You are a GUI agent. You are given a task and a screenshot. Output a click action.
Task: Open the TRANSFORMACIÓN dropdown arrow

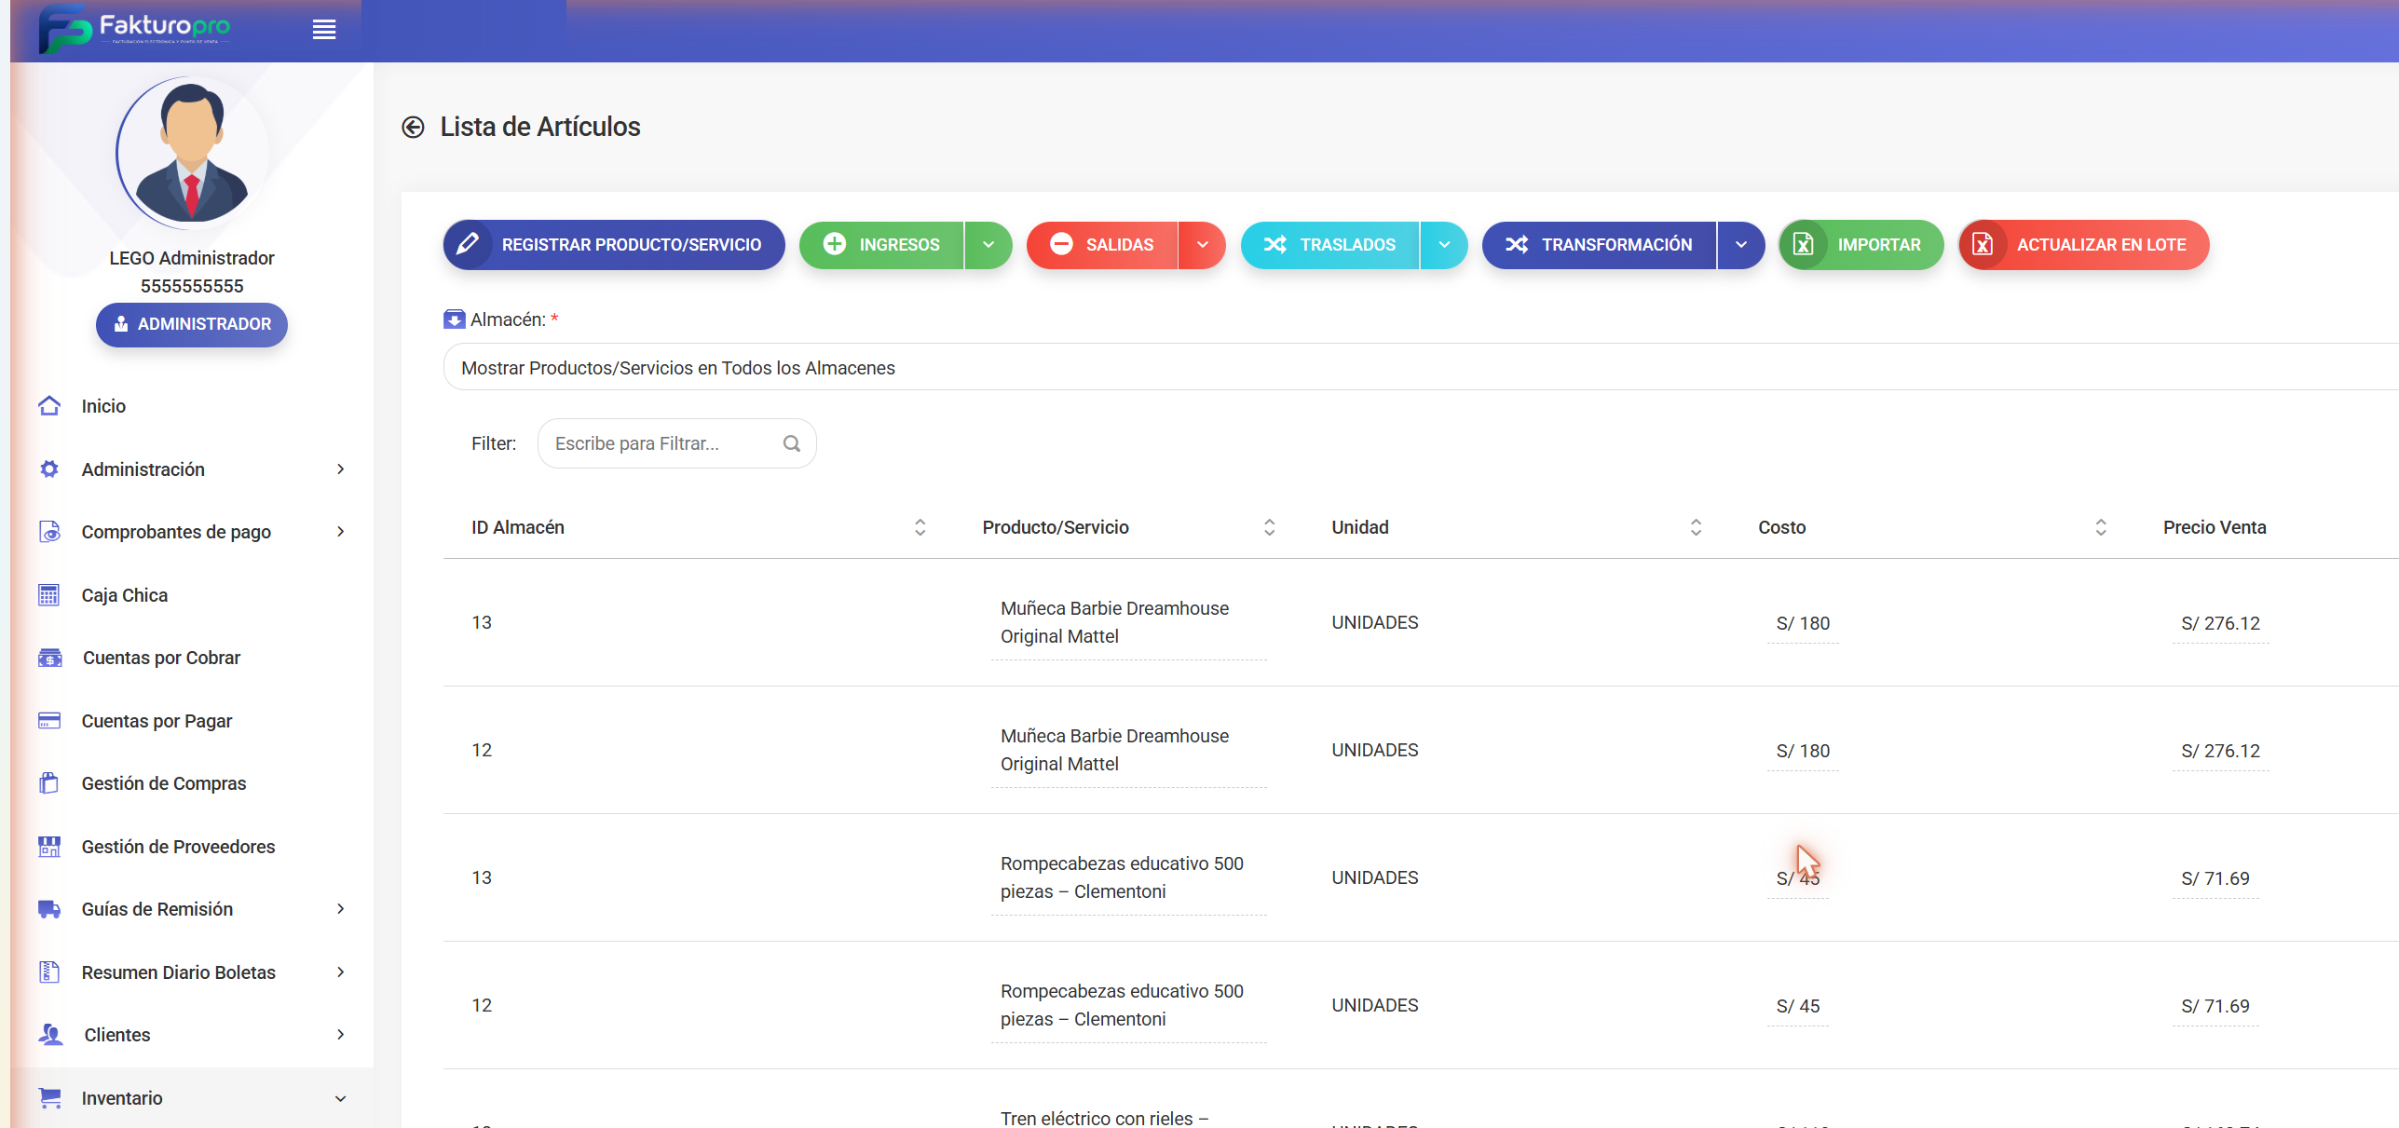point(1741,245)
